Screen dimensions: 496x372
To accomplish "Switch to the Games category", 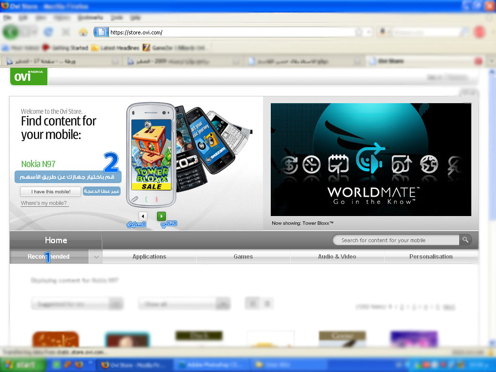I will click(x=243, y=257).
